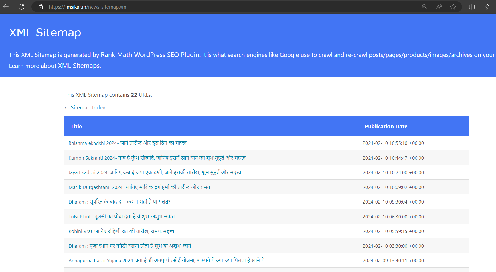Viewport: 496px width, 272px height.
Task: Open Dharam पूजा स्थान पर कौड़ी link
Action: coord(130,246)
